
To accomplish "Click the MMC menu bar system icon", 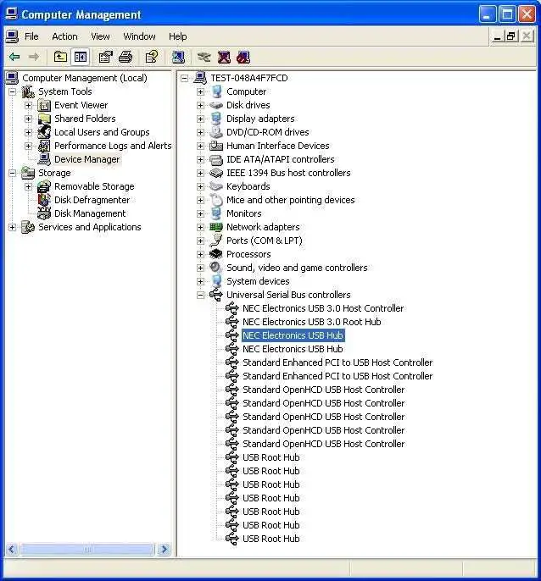I will 12,36.
